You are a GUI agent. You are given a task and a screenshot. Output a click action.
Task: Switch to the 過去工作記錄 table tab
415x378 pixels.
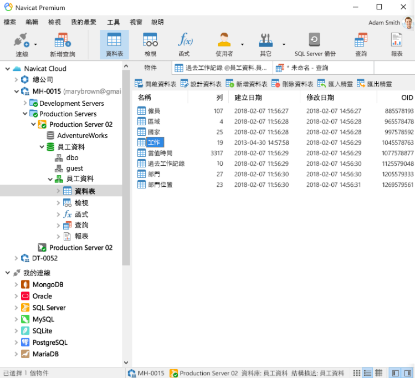tap(222, 68)
